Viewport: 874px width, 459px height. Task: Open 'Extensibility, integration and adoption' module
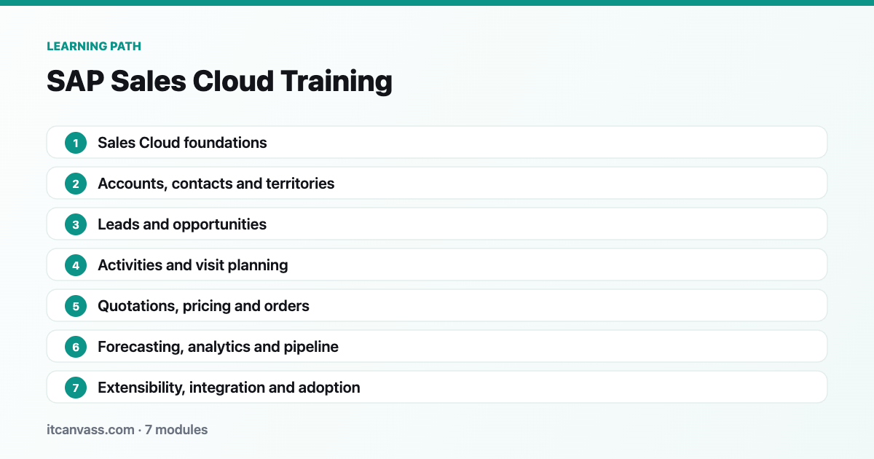[x=437, y=388]
